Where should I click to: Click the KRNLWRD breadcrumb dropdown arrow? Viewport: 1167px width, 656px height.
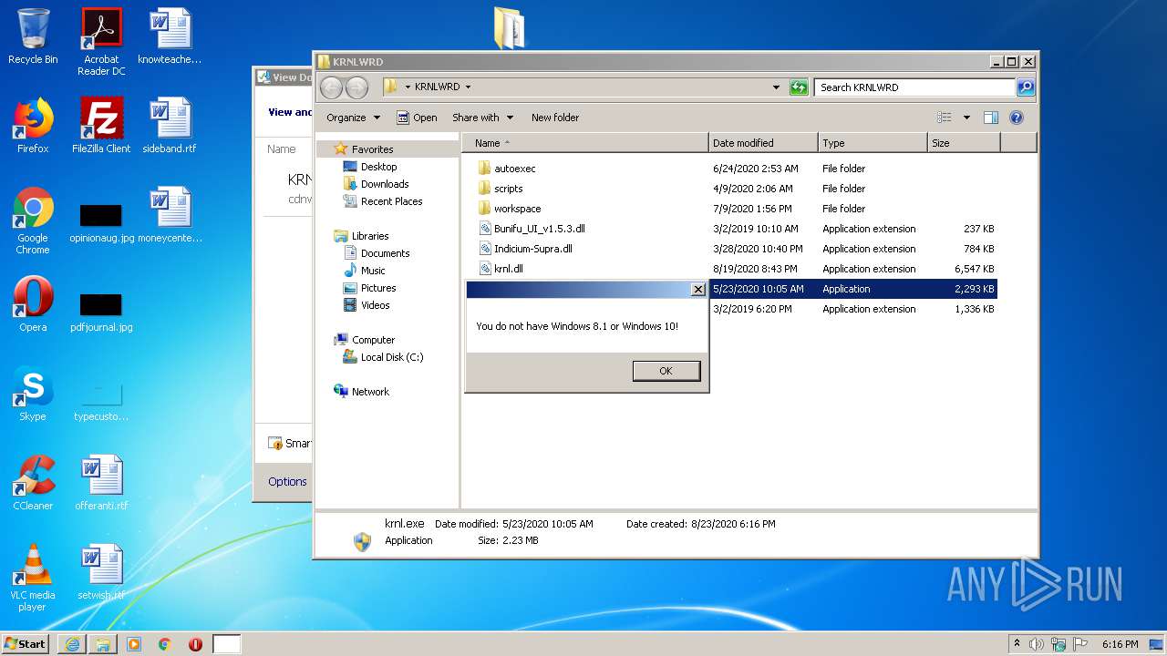pos(469,87)
